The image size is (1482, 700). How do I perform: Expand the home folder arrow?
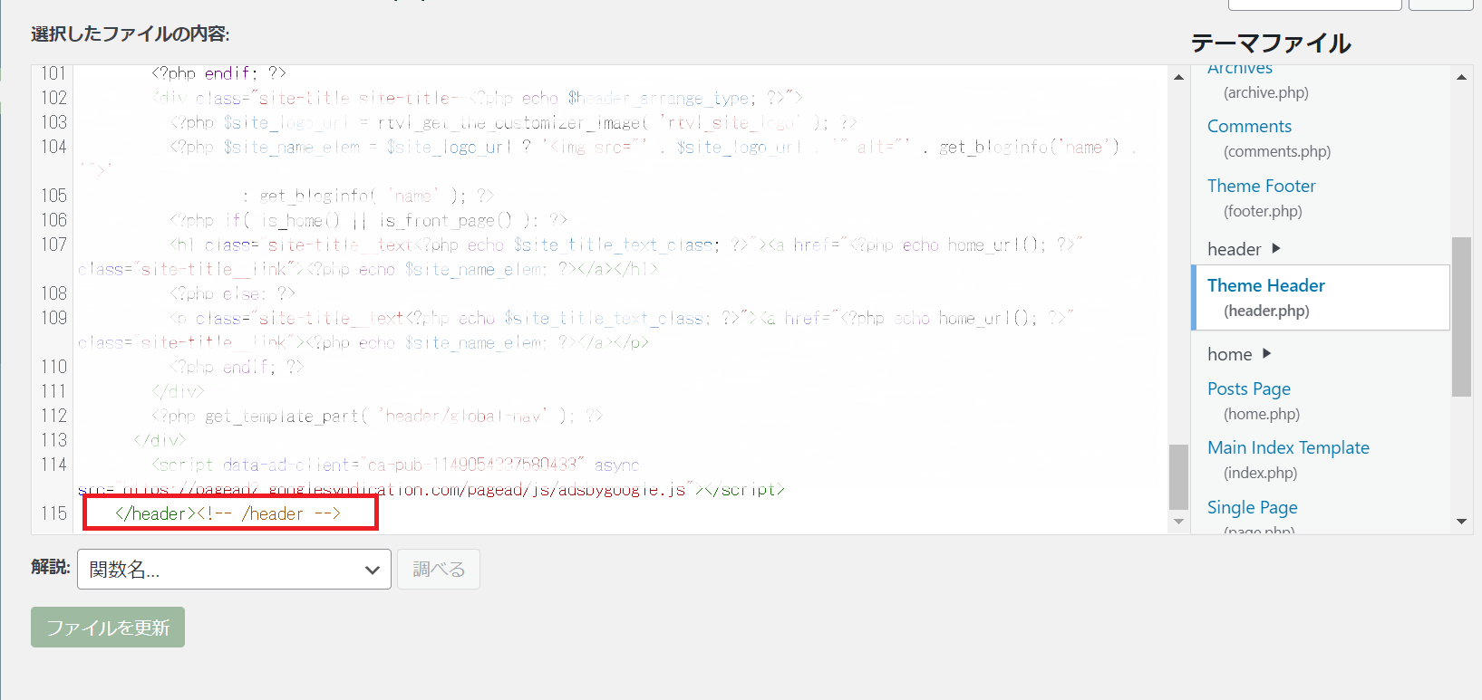coord(1266,354)
